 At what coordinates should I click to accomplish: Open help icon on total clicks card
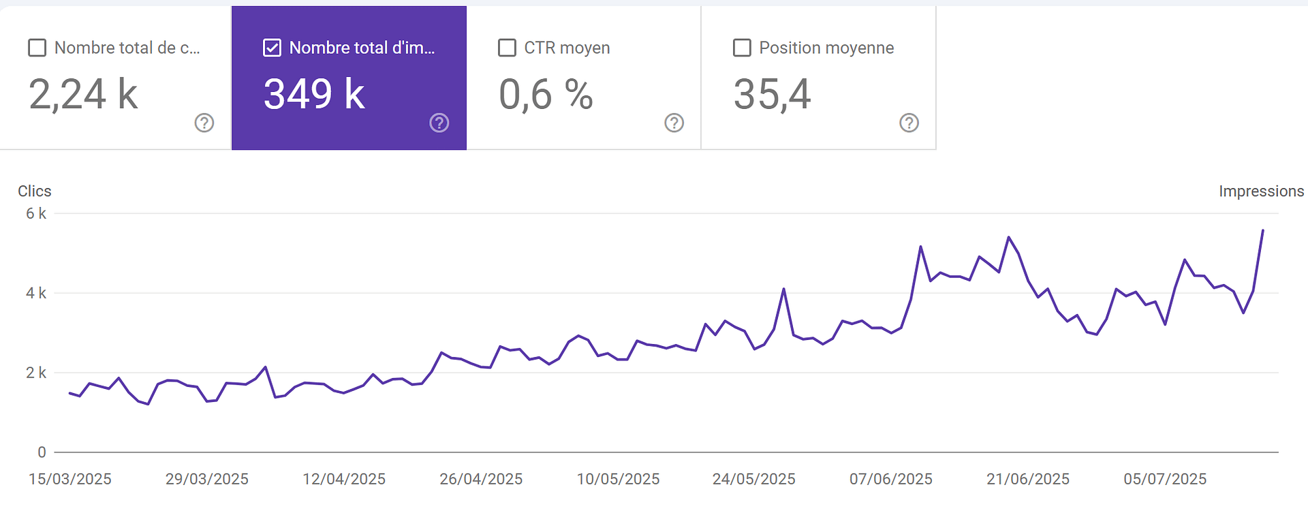pyautogui.click(x=204, y=123)
